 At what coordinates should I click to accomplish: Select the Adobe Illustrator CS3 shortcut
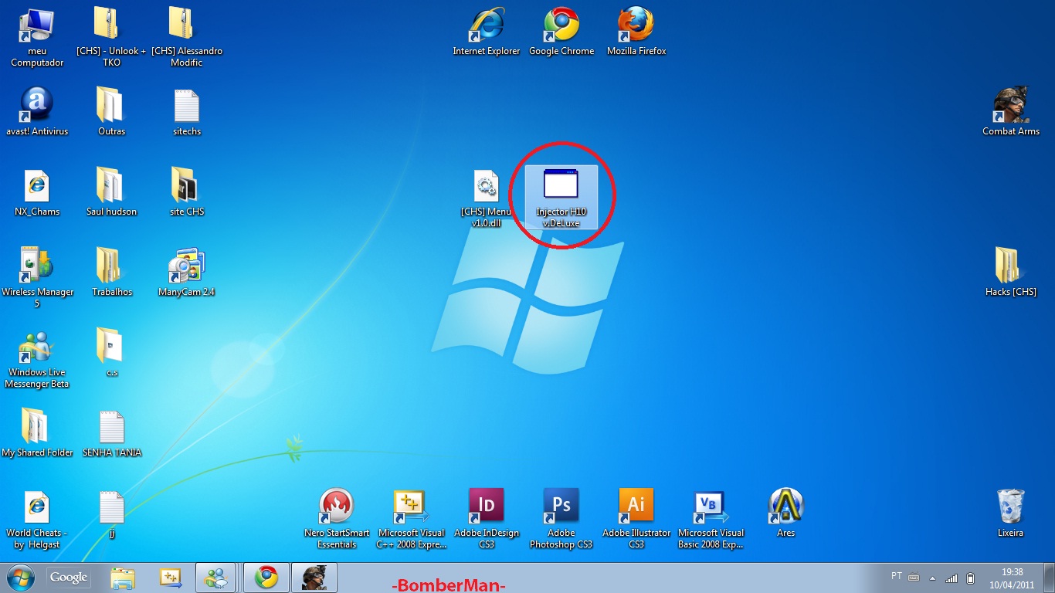click(636, 519)
